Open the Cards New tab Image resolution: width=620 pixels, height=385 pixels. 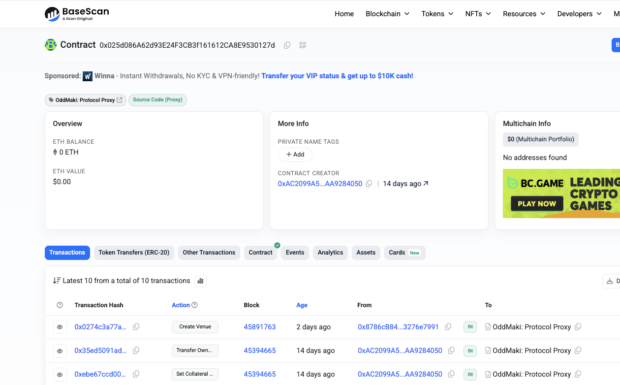click(x=404, y=253)
